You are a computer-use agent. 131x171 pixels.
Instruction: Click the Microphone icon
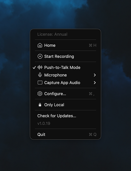pyautogui.click(x=40, y=75)
